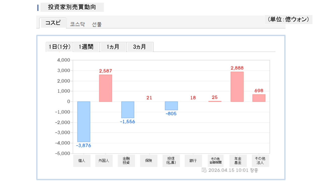Click the 金融投資 label button
This screenshot has width=322, height=181.
tap(126, 161)
